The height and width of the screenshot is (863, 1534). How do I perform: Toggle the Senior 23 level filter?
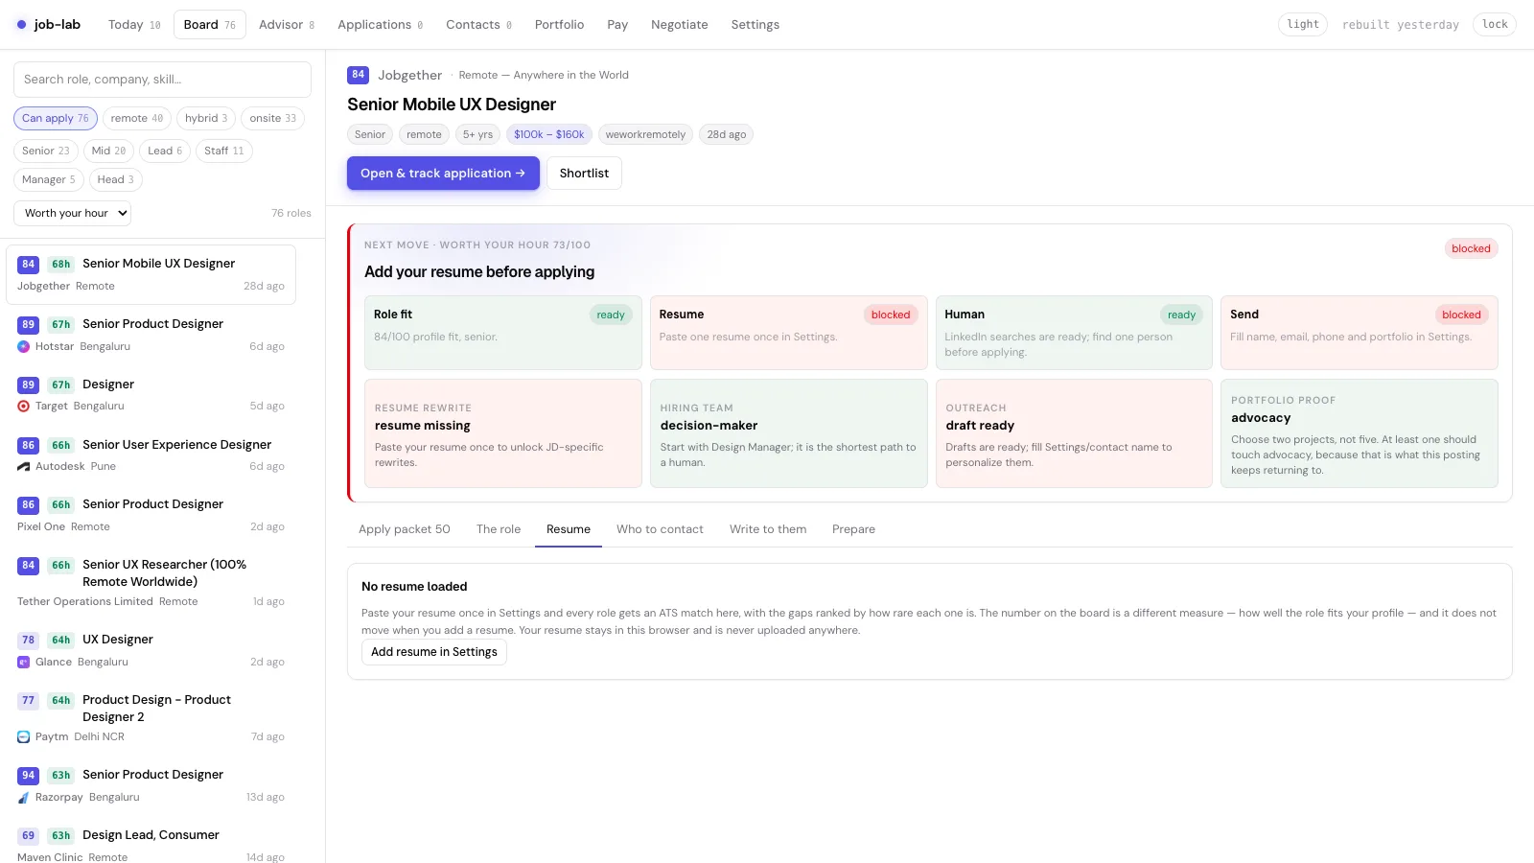pos(46,152)
